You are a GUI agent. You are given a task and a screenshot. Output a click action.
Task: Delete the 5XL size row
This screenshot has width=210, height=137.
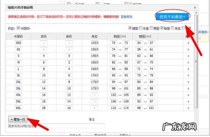tap(188, 101)
